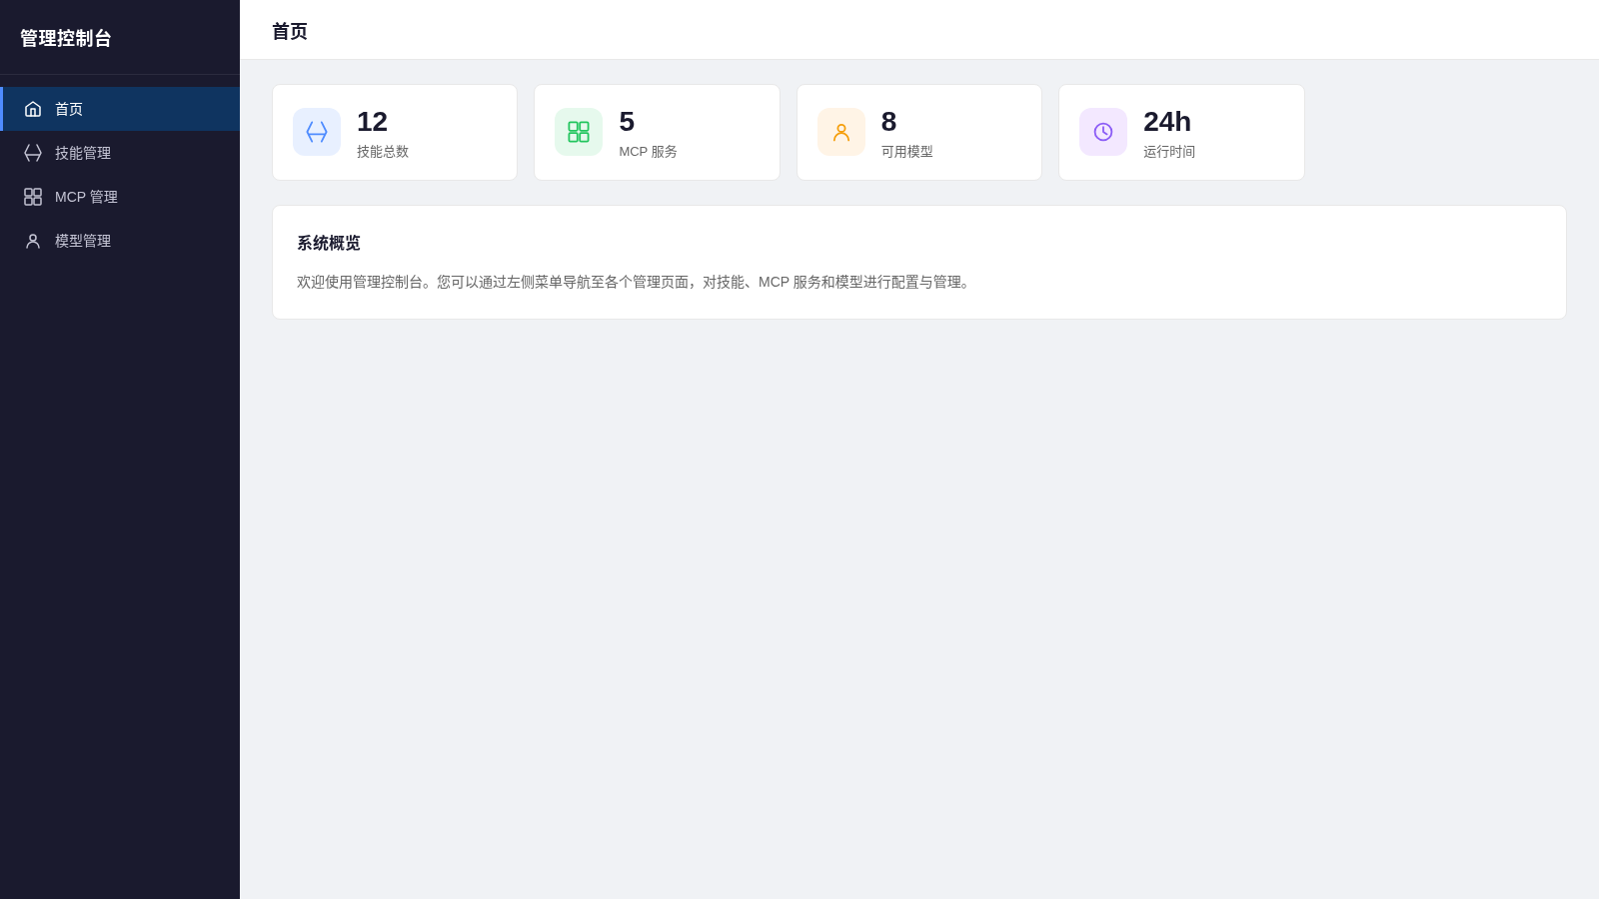Click the 技能总数 label
This screenshot has height=899, width=1599.
coord(383,152)
